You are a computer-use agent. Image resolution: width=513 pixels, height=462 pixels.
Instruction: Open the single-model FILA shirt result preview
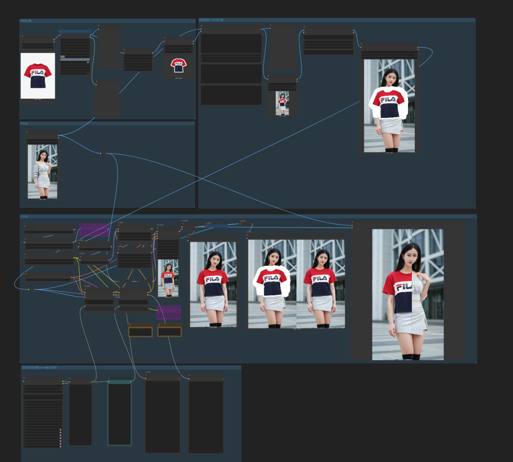[x=213, y=284]
